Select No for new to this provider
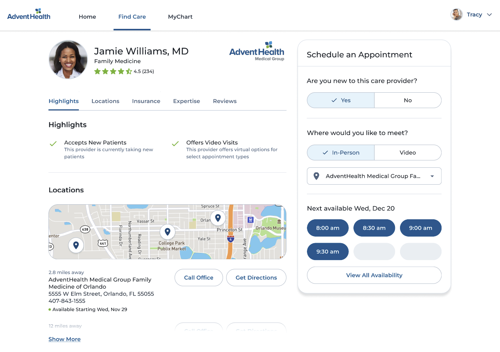The width and height of the screenshot is (500, 352). point(408,100)
